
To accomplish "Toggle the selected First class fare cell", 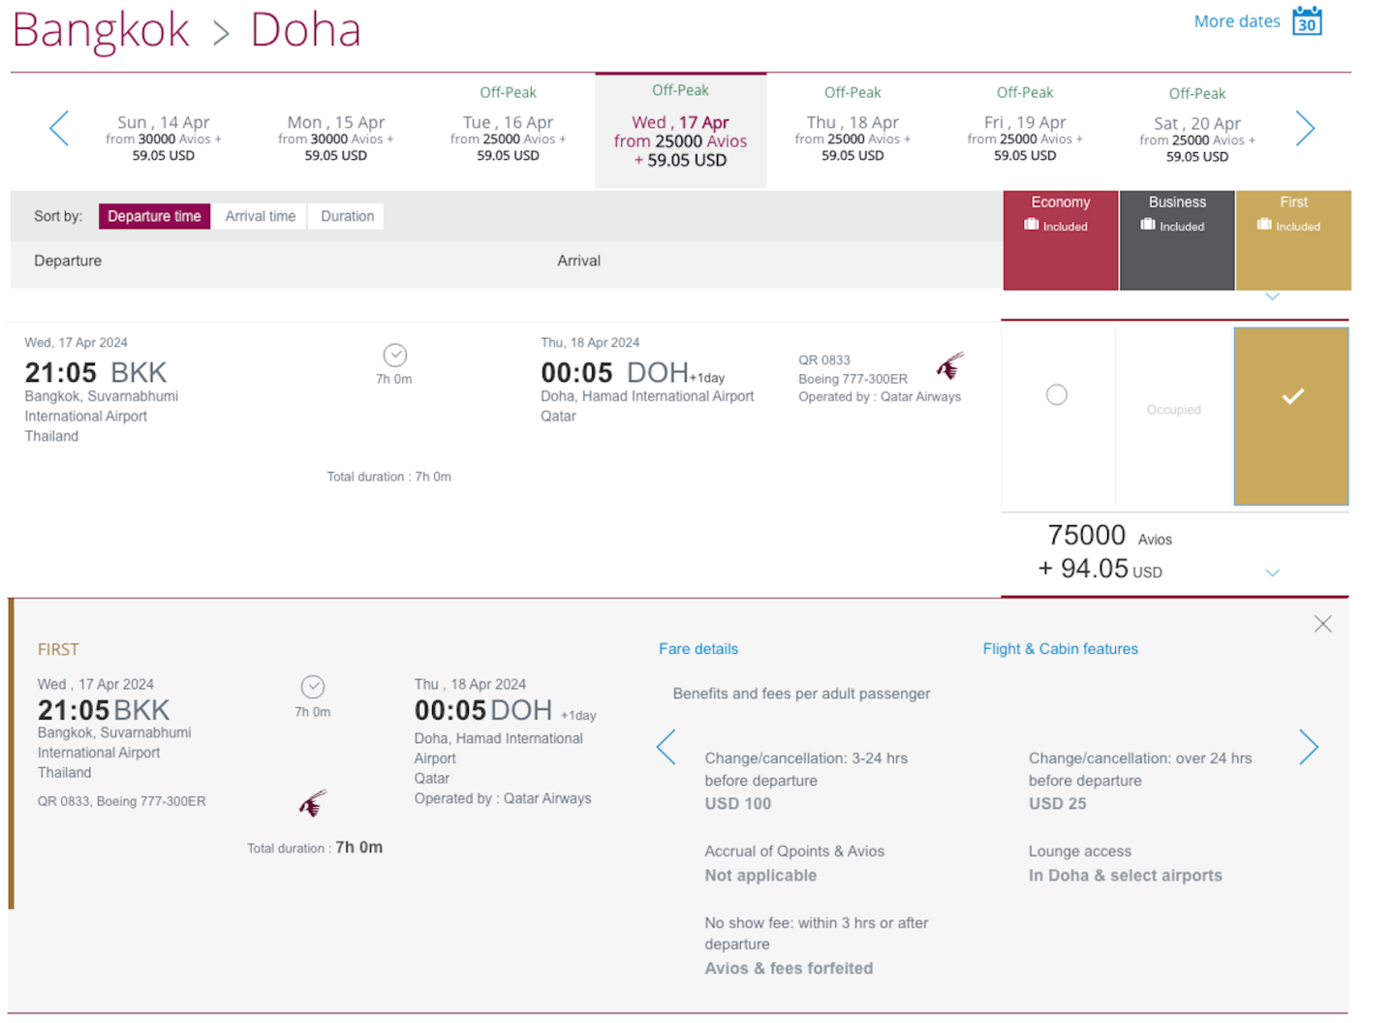I will 1291,416.
